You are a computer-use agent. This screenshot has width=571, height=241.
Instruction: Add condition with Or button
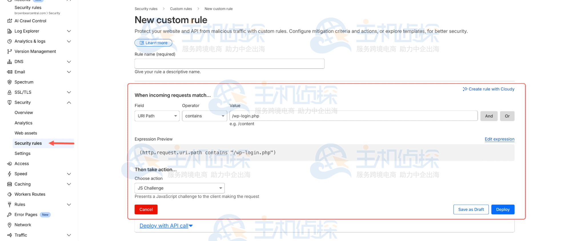click(507, 116)
